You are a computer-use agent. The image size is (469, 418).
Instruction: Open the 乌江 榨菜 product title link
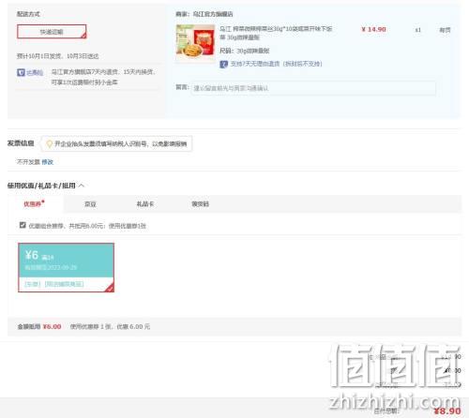[x=276, y=33]
